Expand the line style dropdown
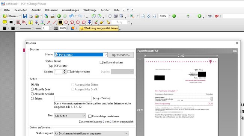The height and width of the screenshot is (136, 244). 33,28
